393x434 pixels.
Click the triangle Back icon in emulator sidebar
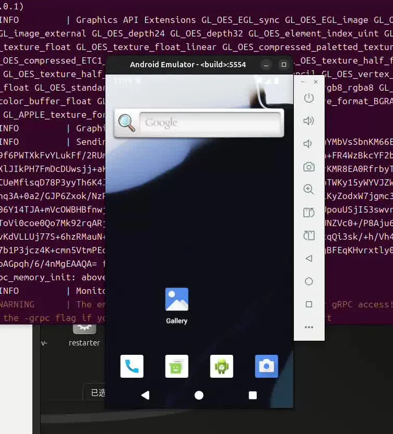tap(308, 258)
